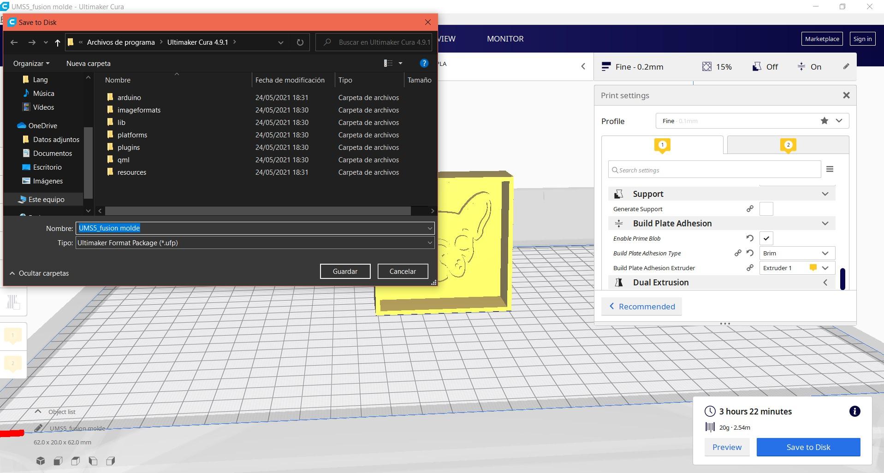Screen dimensions: 884x473
Task: Select the front view cube icon
Action: pos(58,461)
